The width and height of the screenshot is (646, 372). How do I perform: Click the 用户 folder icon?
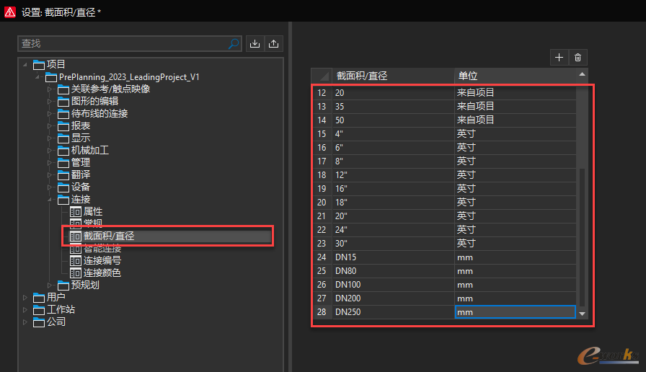(x=39, y=298)
